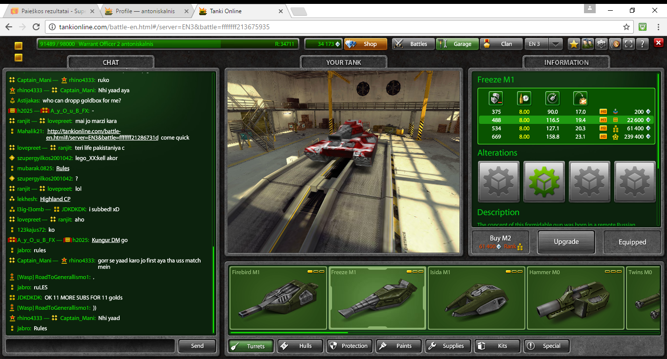The height and width of the screenshot is (359, 667).
Task: Select the M0 modification row priced 200
Action: 566,112
